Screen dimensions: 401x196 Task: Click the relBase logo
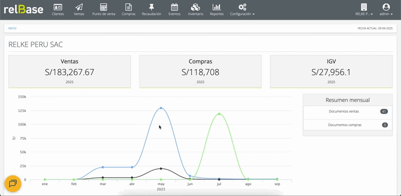pos(24,10)
